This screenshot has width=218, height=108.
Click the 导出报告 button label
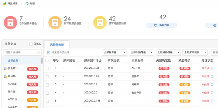pyautogui.click(x=13, y=4)
